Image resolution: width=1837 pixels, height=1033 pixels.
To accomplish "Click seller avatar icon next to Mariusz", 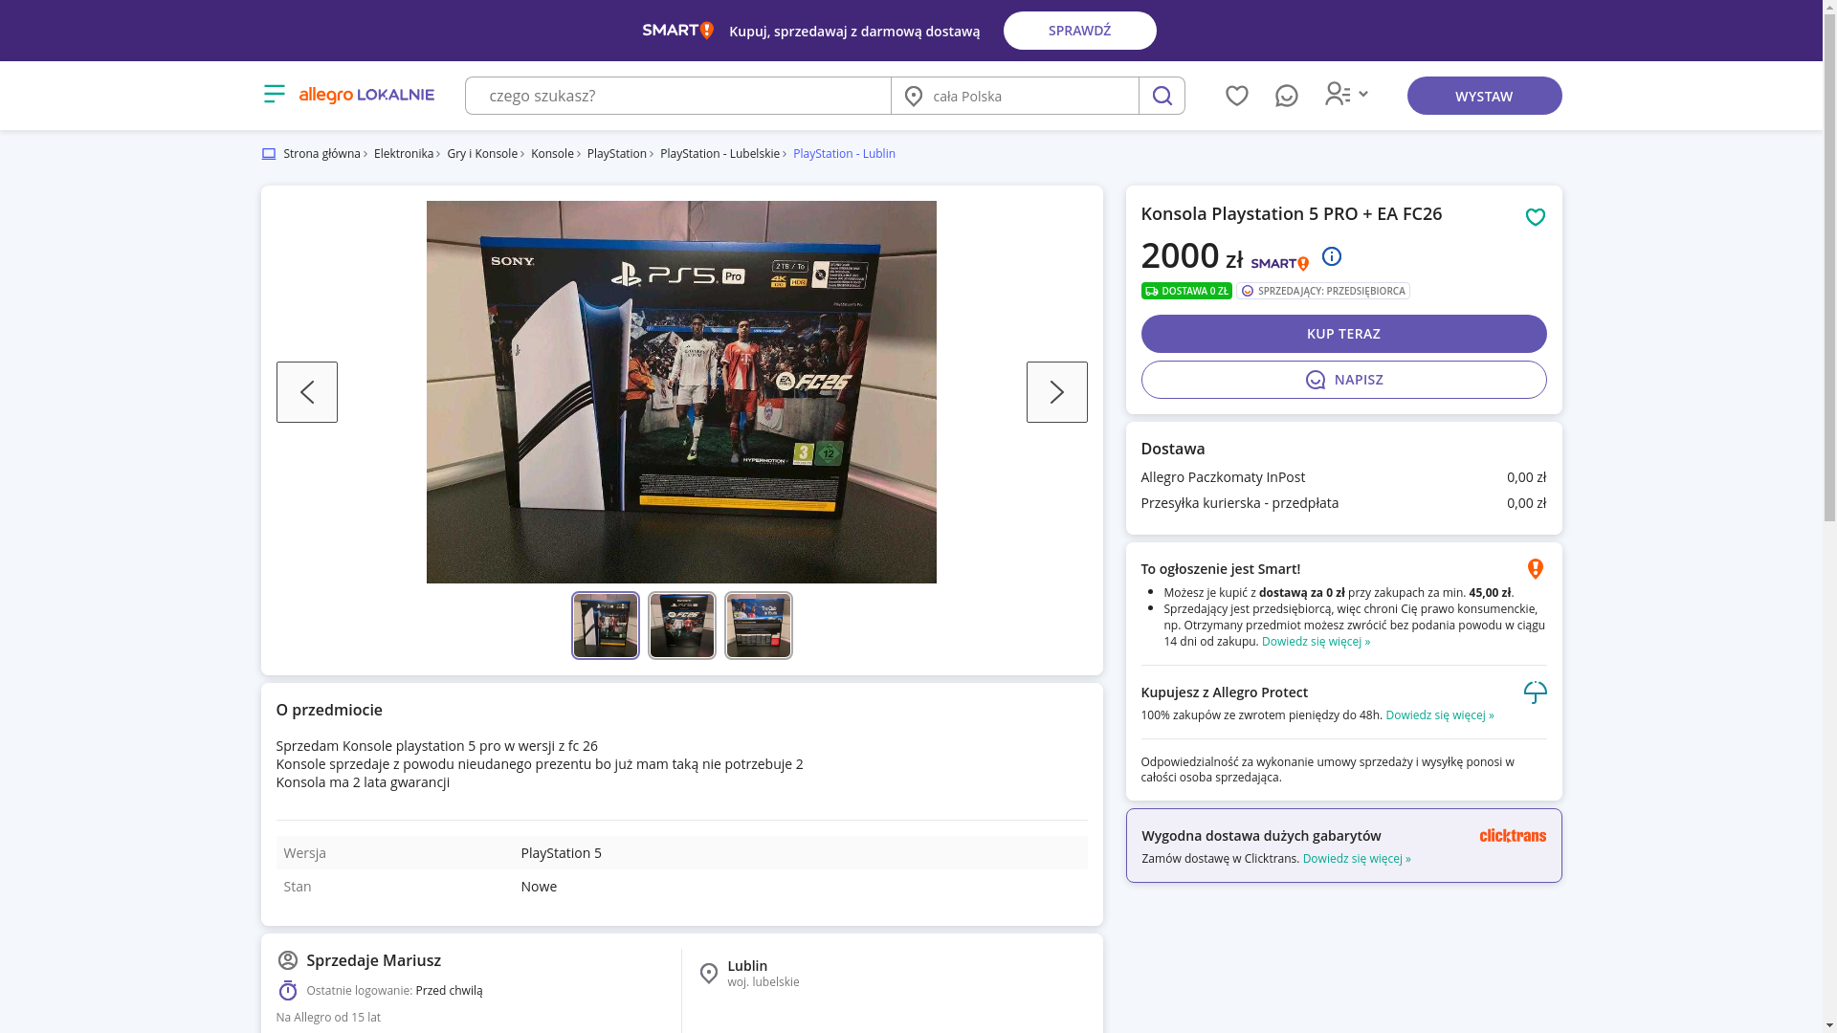I will (287, 960).
